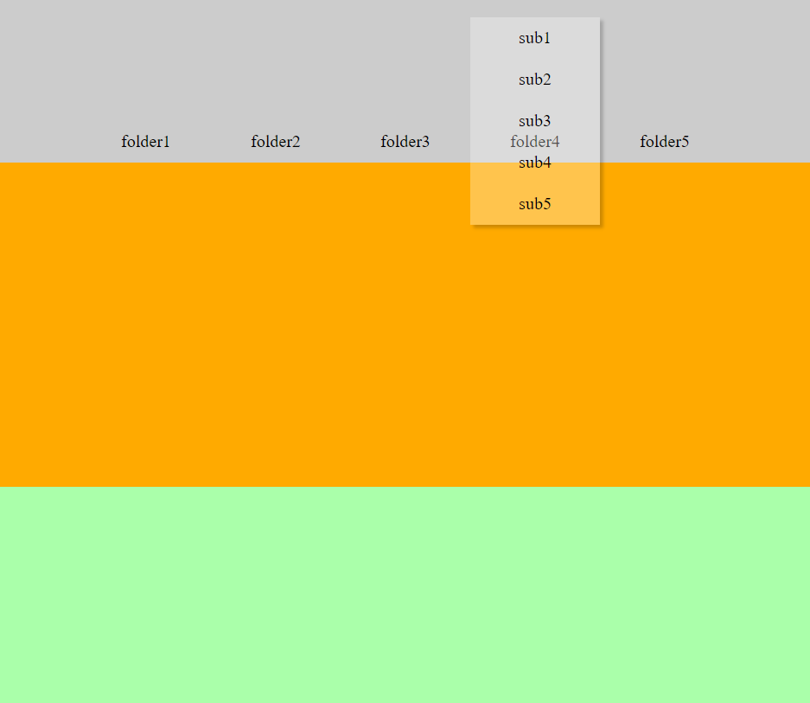Choose folder5 in the navigation bar
The height and width of the screenshot is (703, 810).
click(664, 142)
